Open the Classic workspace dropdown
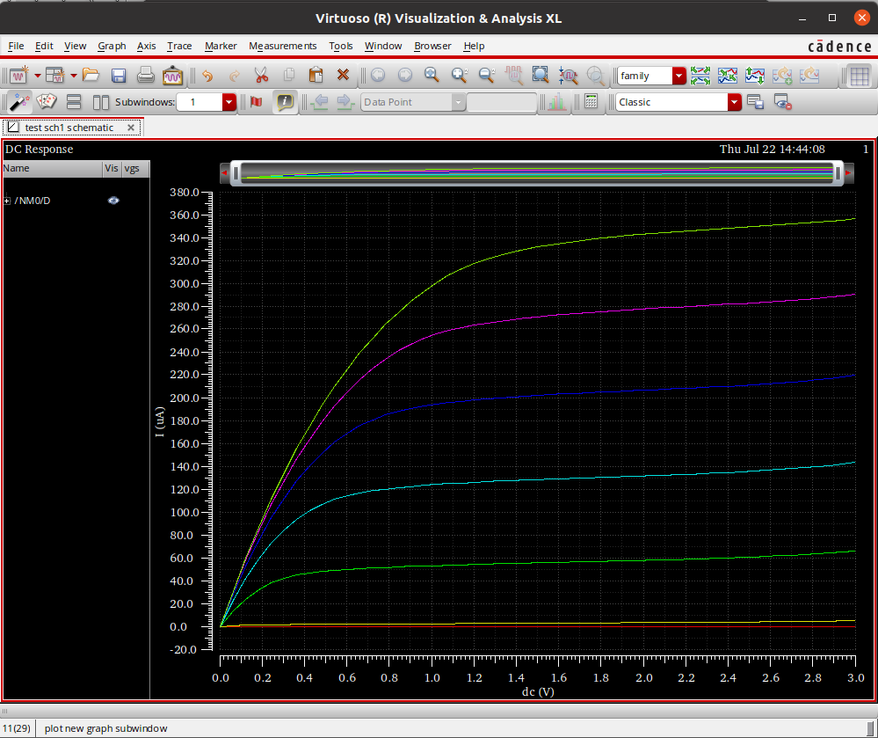The image size is (878, 738). tap(734, 102)
